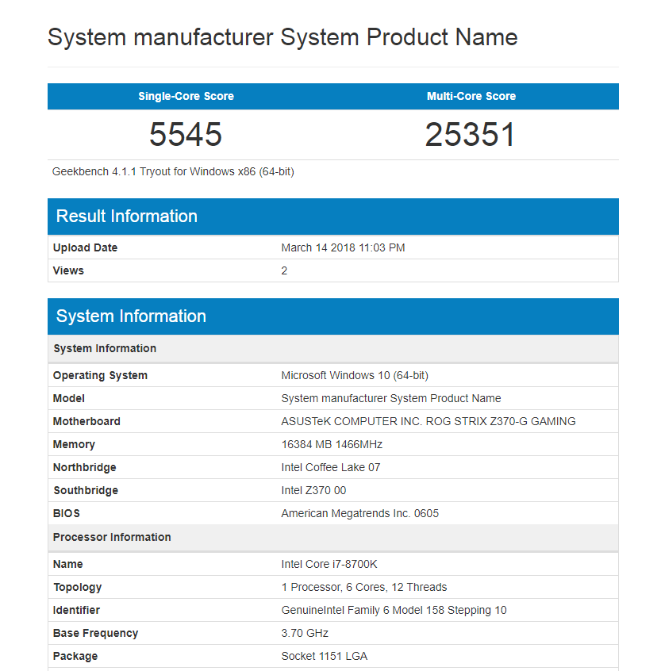The width and height of the screenshot is (661, 671).
Task: Select the '16384 MB 1466MHz' memory value
Action: [332, 445]
